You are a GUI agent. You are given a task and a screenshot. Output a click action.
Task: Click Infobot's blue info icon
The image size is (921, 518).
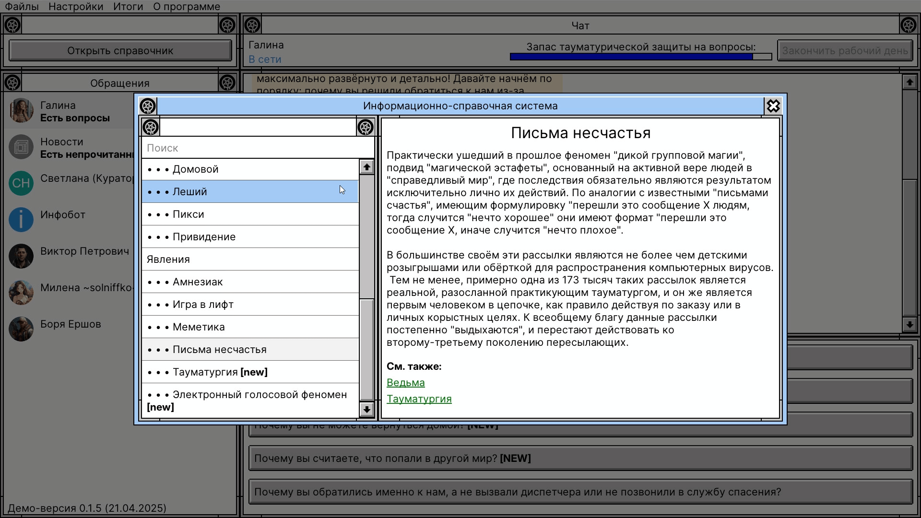point(21,220)
